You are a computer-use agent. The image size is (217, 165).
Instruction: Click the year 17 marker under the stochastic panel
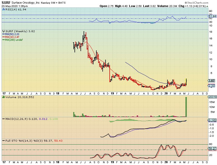tap(4, 162)
